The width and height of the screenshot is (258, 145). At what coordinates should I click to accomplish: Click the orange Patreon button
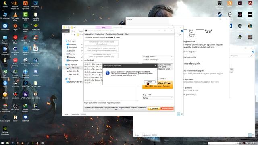pos(167,108)
